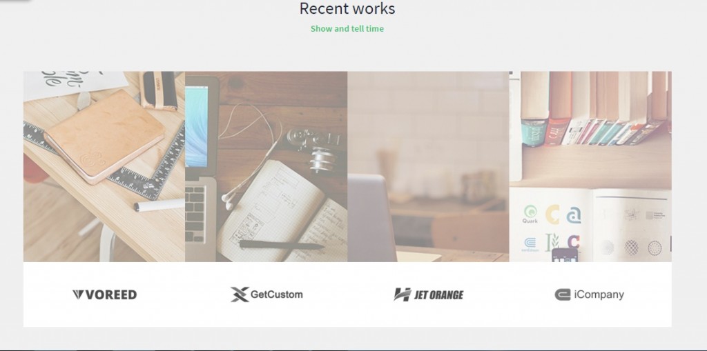Screen dimensions: 707x351
Task: Click the 'Show and tell time' green subtitle
Action: (x=347, y=28)
